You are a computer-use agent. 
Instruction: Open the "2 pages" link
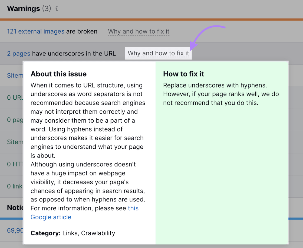18,53
